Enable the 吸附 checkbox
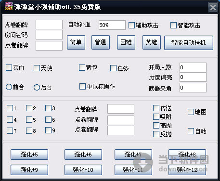The width and height of the screenshot is (220, 181). 156,117
